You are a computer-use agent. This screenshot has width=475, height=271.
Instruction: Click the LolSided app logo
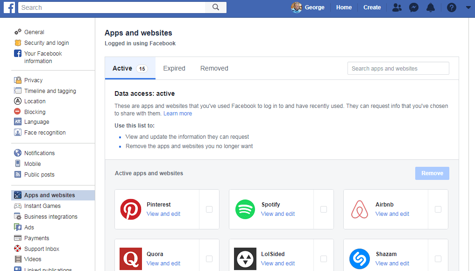[x=245, y=258]
